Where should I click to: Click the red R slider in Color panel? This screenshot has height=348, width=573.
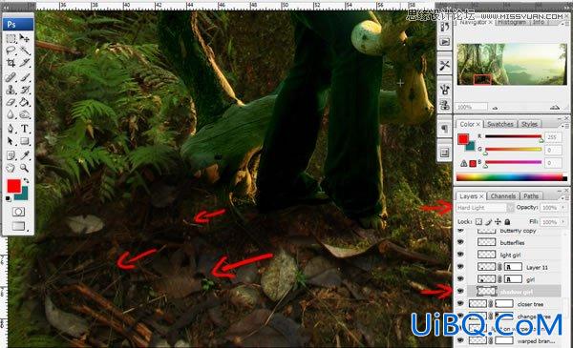[x=513, y=136]
